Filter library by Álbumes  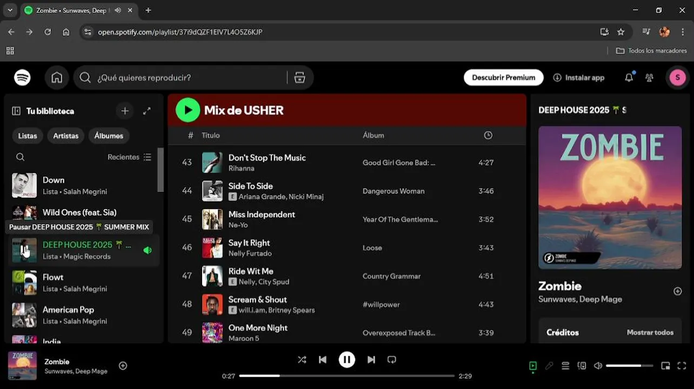pos(109,136)
